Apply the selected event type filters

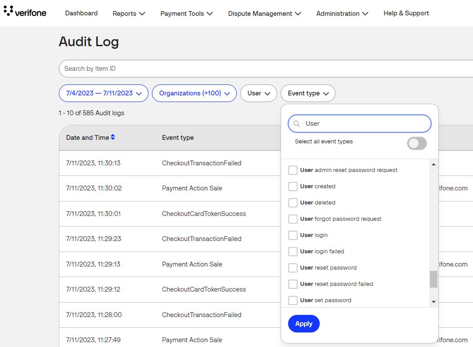(x=303, y=324)
